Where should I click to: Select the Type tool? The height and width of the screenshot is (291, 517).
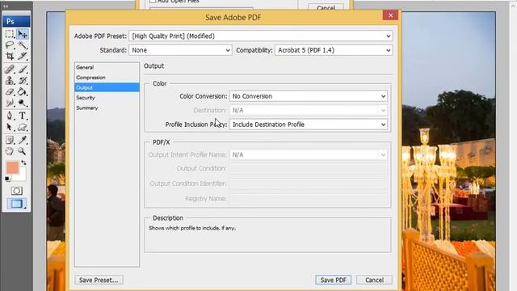[23, 116]
